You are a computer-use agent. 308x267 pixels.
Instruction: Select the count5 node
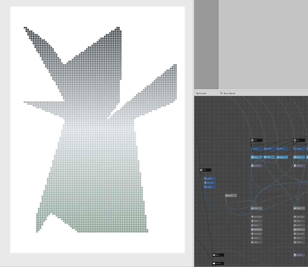pyautogui.click(x=231, y=196)
